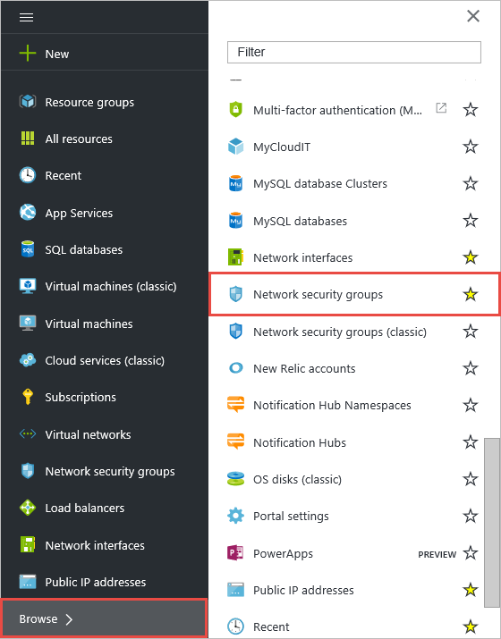Click the PowerApps icon

click(x=235, y=552)
